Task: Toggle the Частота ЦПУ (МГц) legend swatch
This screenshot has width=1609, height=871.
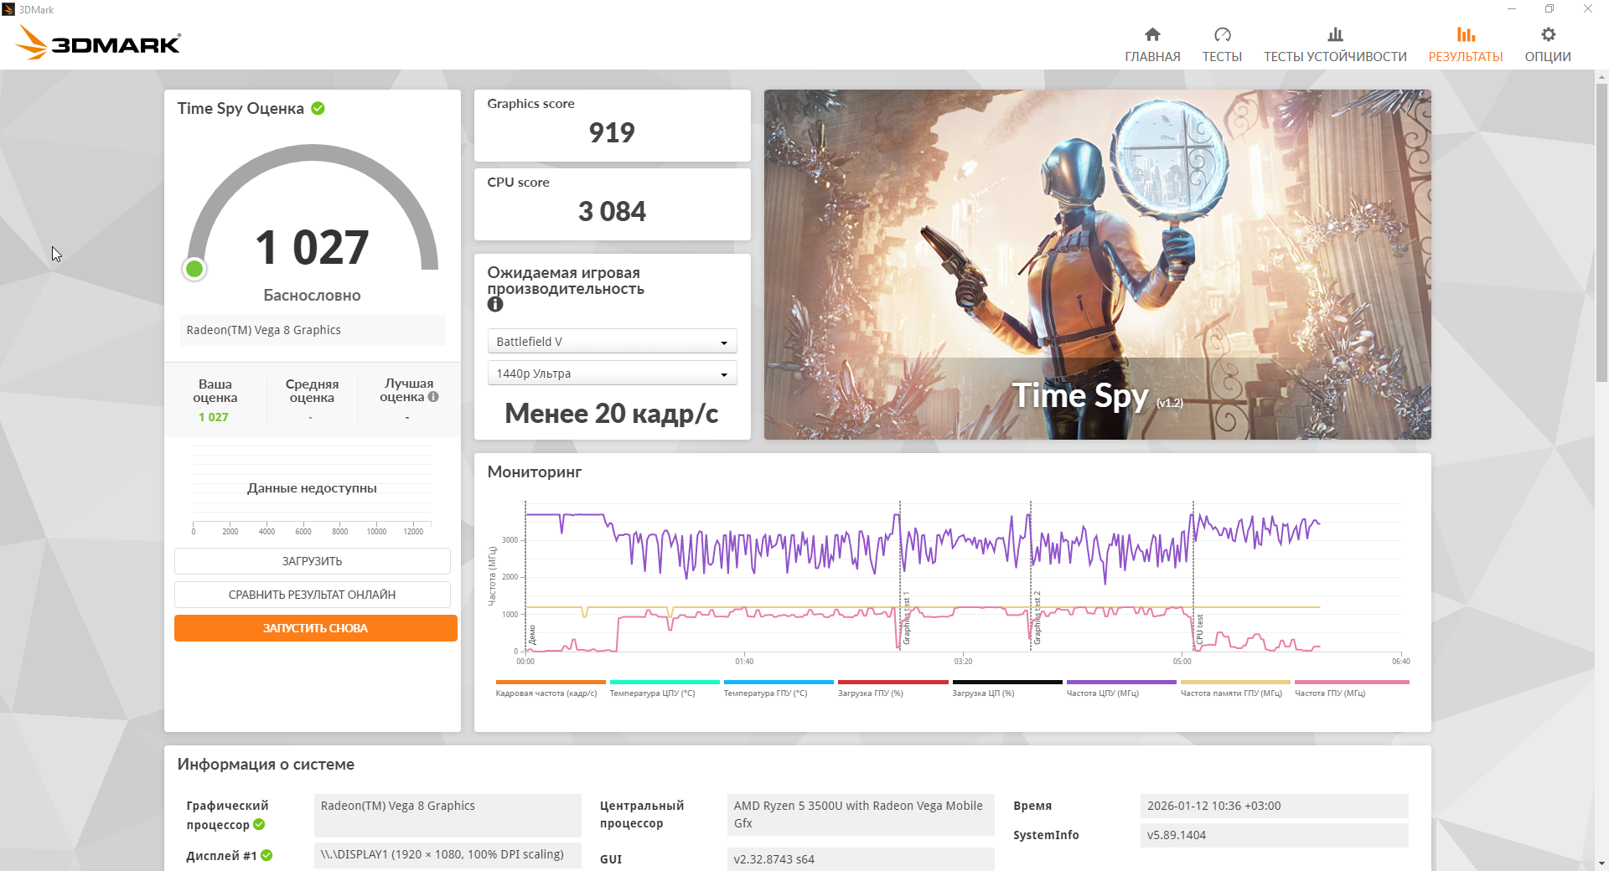Action: [1121, 683]
